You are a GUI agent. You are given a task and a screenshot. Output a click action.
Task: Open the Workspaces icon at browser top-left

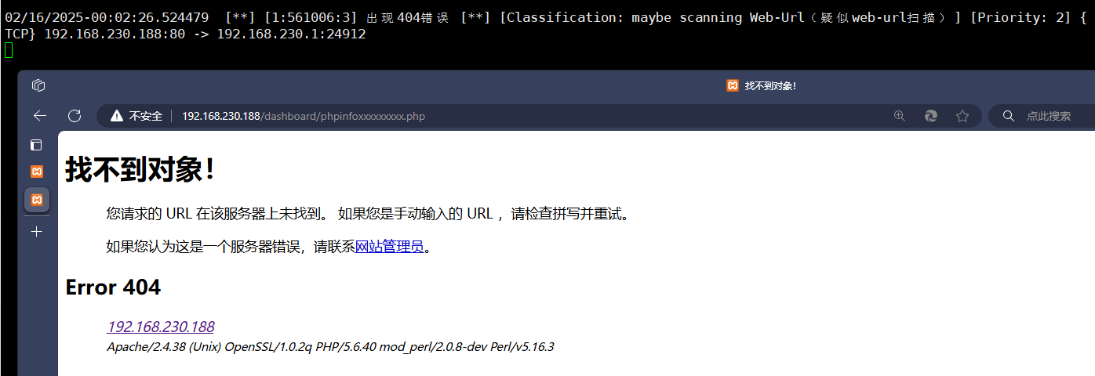pyautogui.click(x=38, y=85)
